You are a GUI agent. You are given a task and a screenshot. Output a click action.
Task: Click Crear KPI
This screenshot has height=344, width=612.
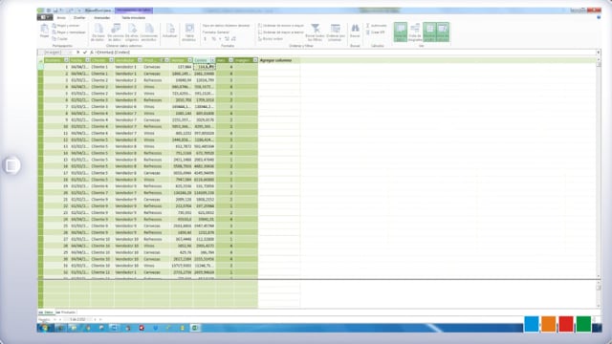[375, 32]
